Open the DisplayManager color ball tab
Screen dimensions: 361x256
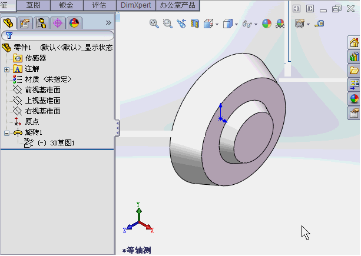[x=74, y=23]
